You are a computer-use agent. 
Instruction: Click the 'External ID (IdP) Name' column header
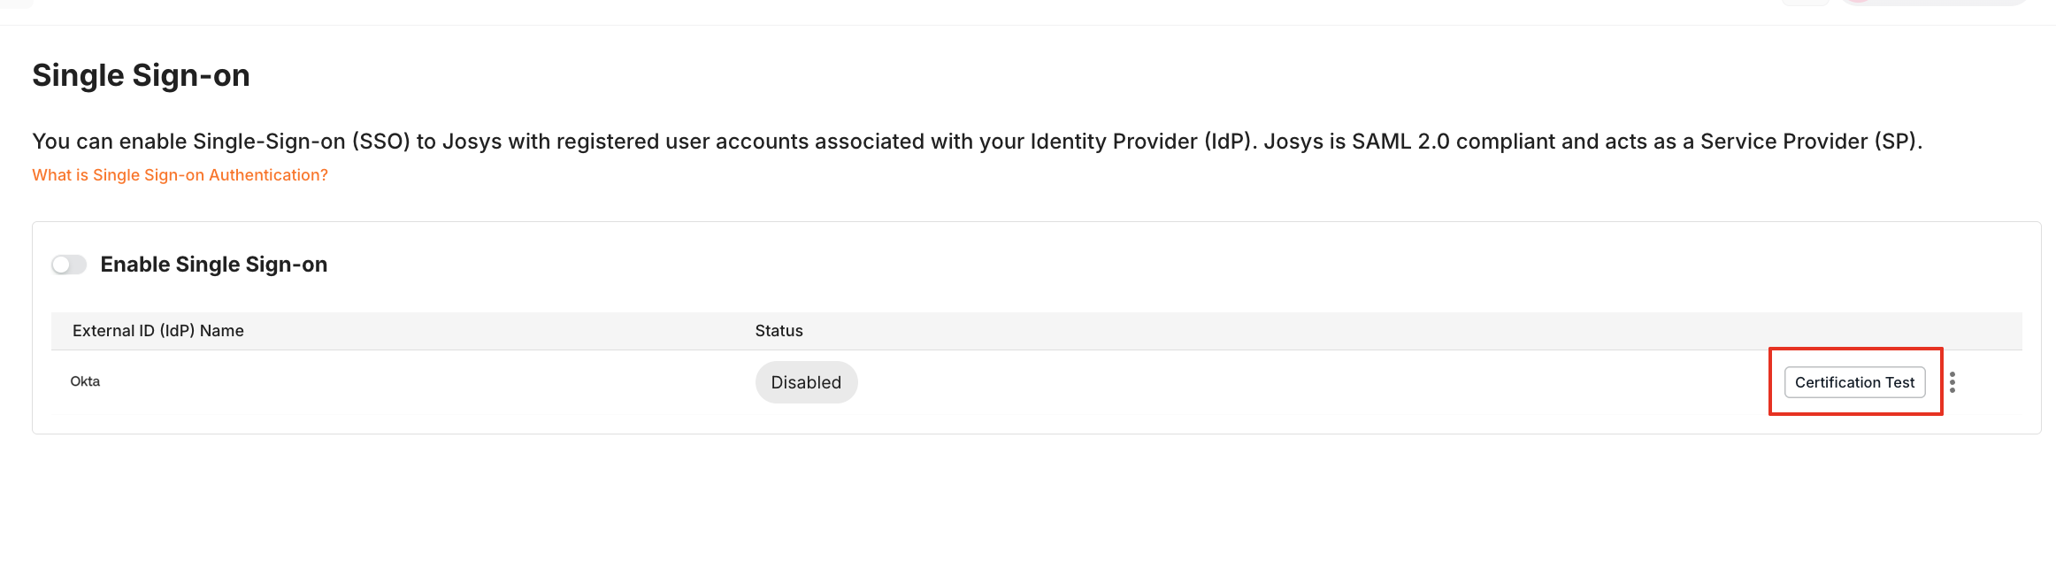tap(158, 331)
